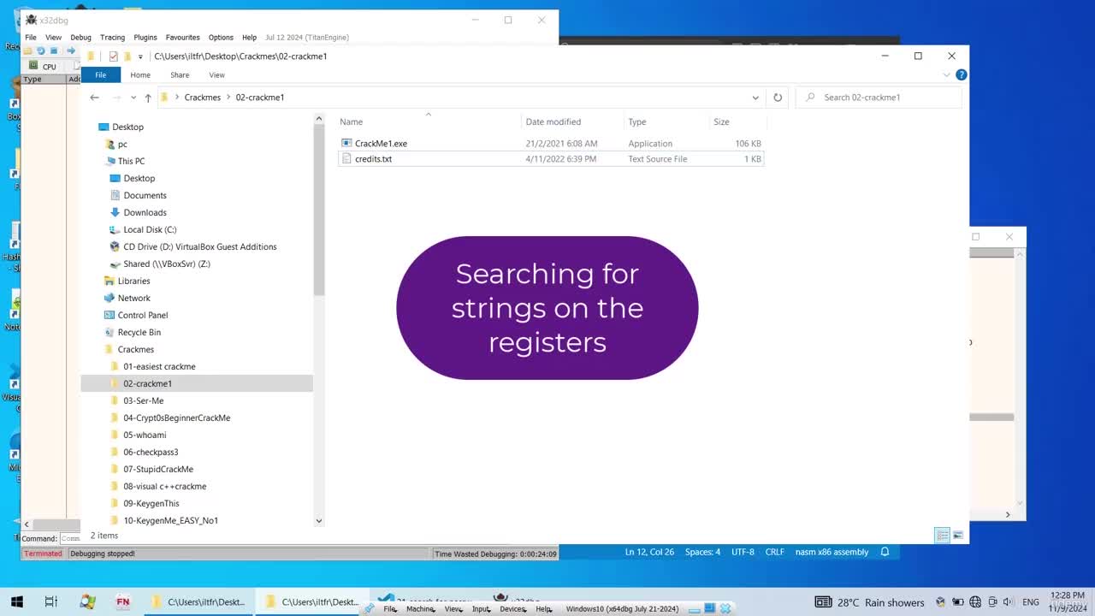This screenshot has width=1095, height=616.
Task: Open Explorer help question mark icon
Action: click(x=961, y=75)
